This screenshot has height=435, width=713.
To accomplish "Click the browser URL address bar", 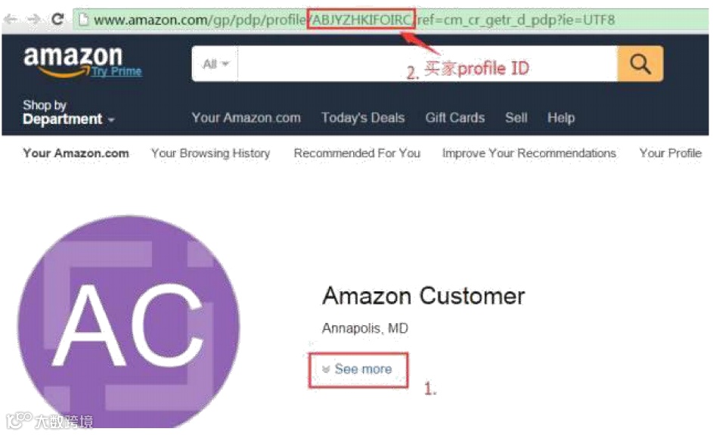I will click(x=391, y=20).
